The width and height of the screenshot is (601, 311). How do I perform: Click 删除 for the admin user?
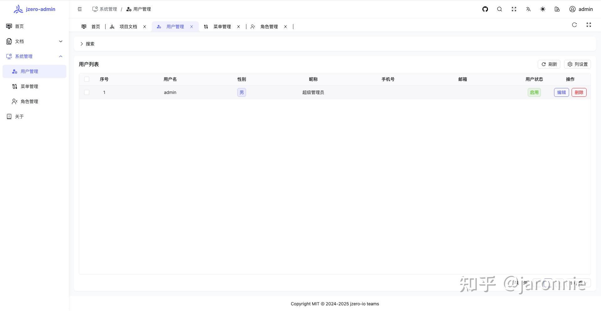pos(579,92)
